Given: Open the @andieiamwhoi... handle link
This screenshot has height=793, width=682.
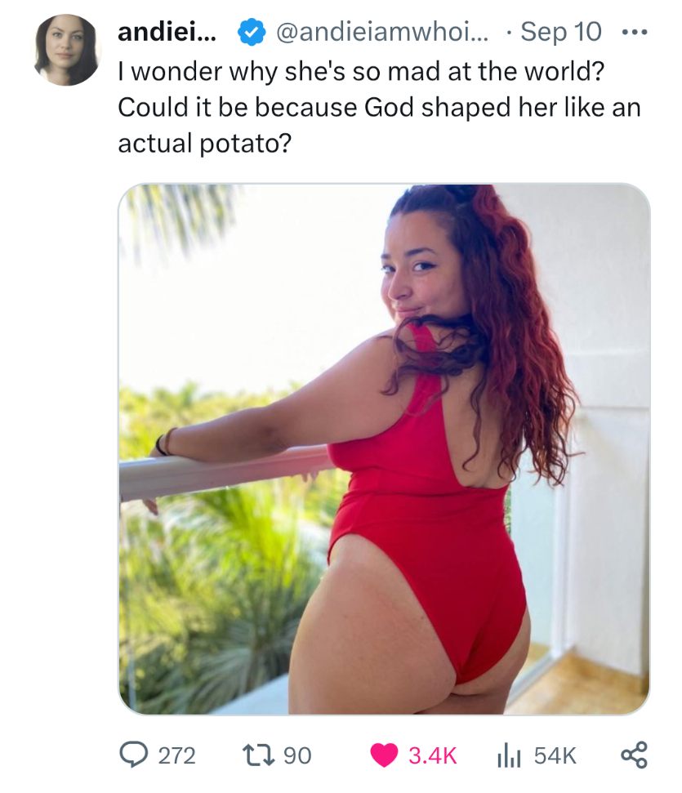Looking at the screenshot, I should [x=382, y=32].
